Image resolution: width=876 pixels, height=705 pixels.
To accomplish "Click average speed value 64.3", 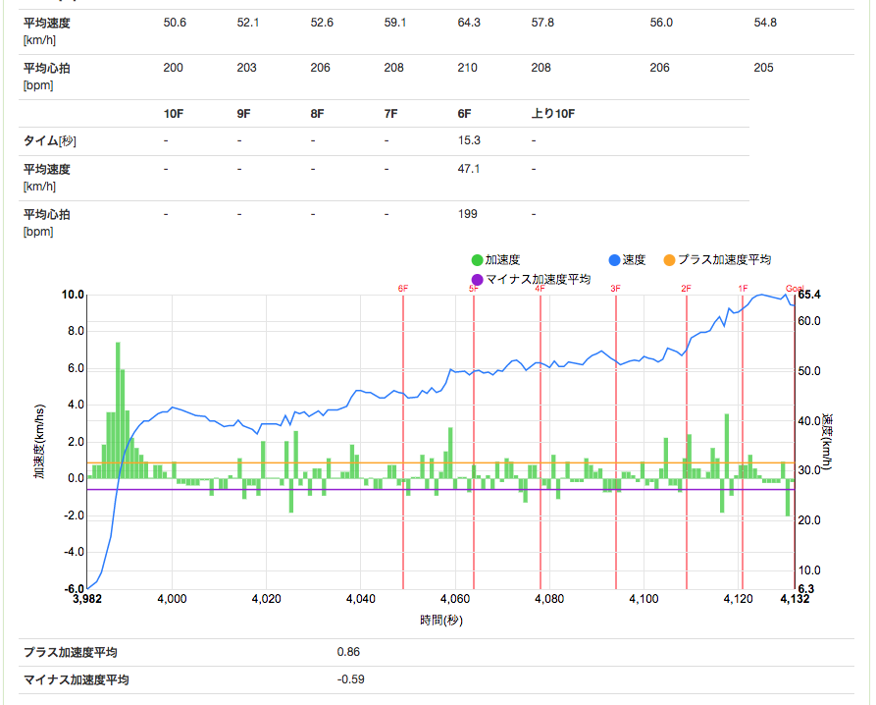I will point(469,23).
